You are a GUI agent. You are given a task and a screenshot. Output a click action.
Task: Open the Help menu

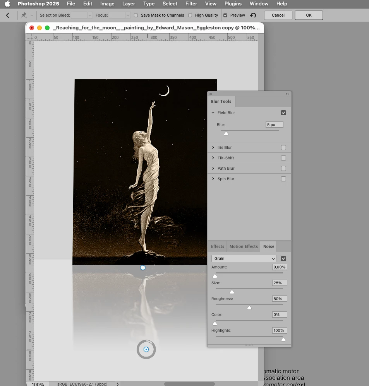point(282,4)
